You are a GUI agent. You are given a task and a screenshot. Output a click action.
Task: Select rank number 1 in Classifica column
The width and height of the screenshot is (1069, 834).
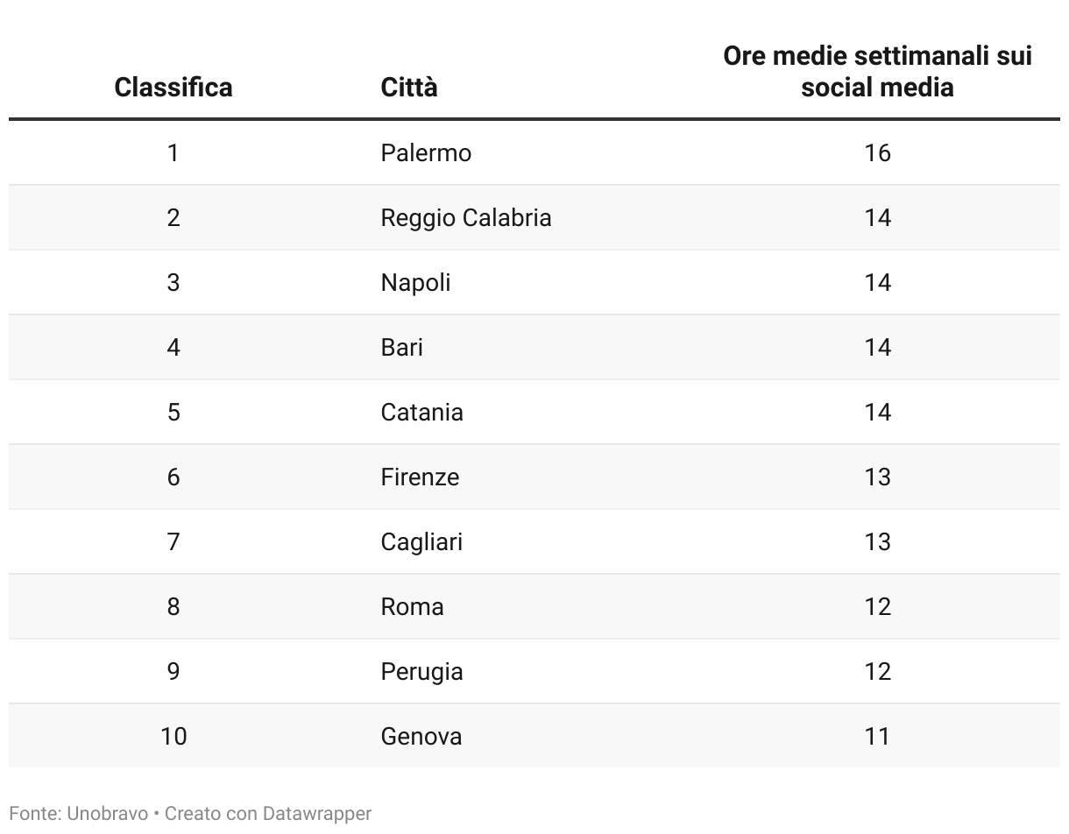173,153
